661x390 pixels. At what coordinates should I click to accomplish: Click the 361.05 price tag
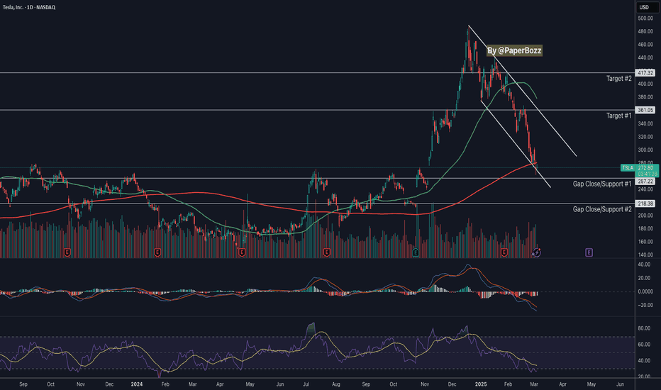[x=645, y=110]
